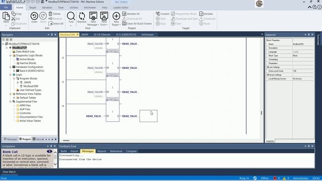Image resolution: width=322 pixels, height=181 pixels.
Task: Select Data Watch Lists tree item
Action: [x=25, y=51]
